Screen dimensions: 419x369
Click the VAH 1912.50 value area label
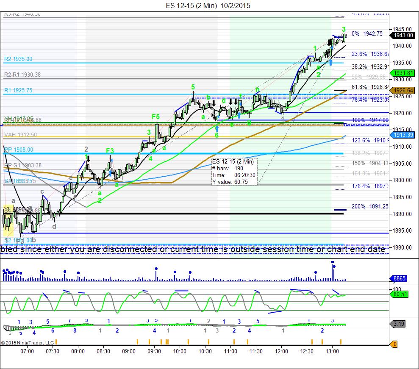coord(20,135)
